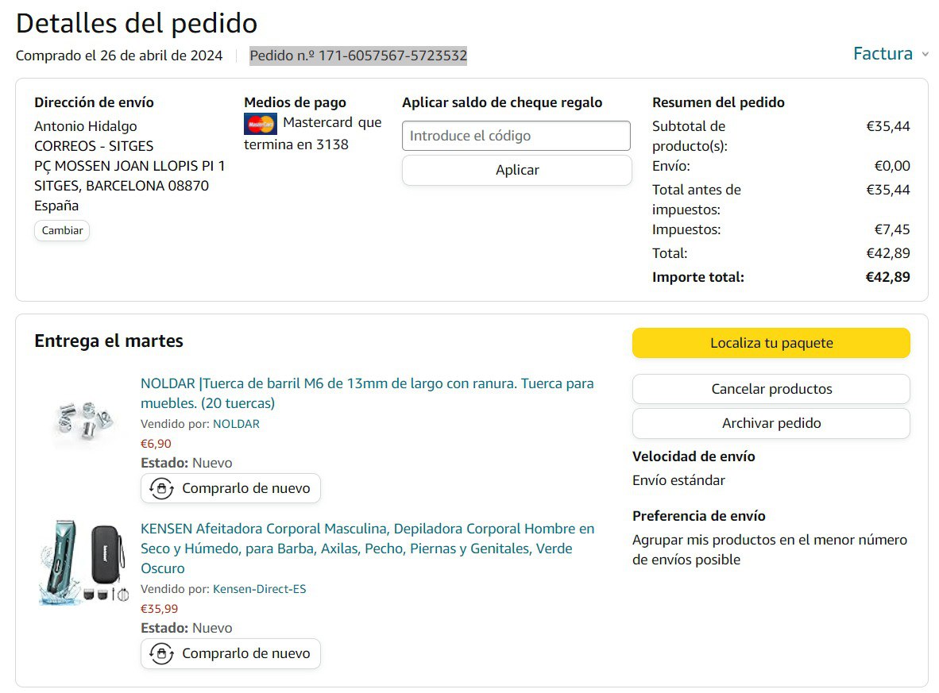939x693 pixels.
Task: Open KENSEN body trimmer product image
Action: 83,561
